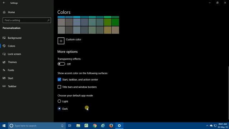Pick the first gray swatch in first full row

click(x=61, y=22)
